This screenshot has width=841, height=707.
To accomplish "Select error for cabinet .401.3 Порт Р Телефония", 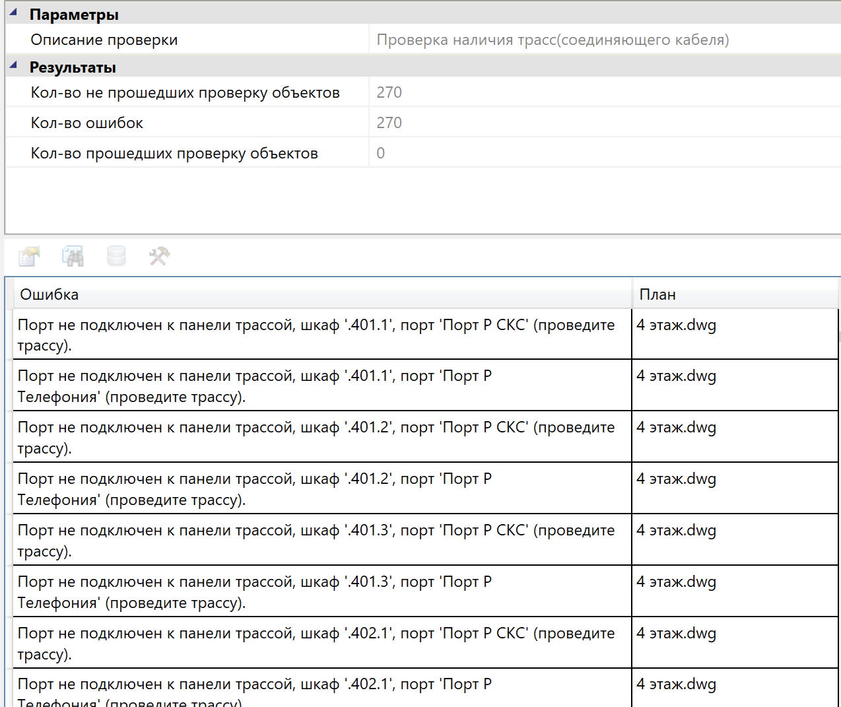I will [317, 592].
